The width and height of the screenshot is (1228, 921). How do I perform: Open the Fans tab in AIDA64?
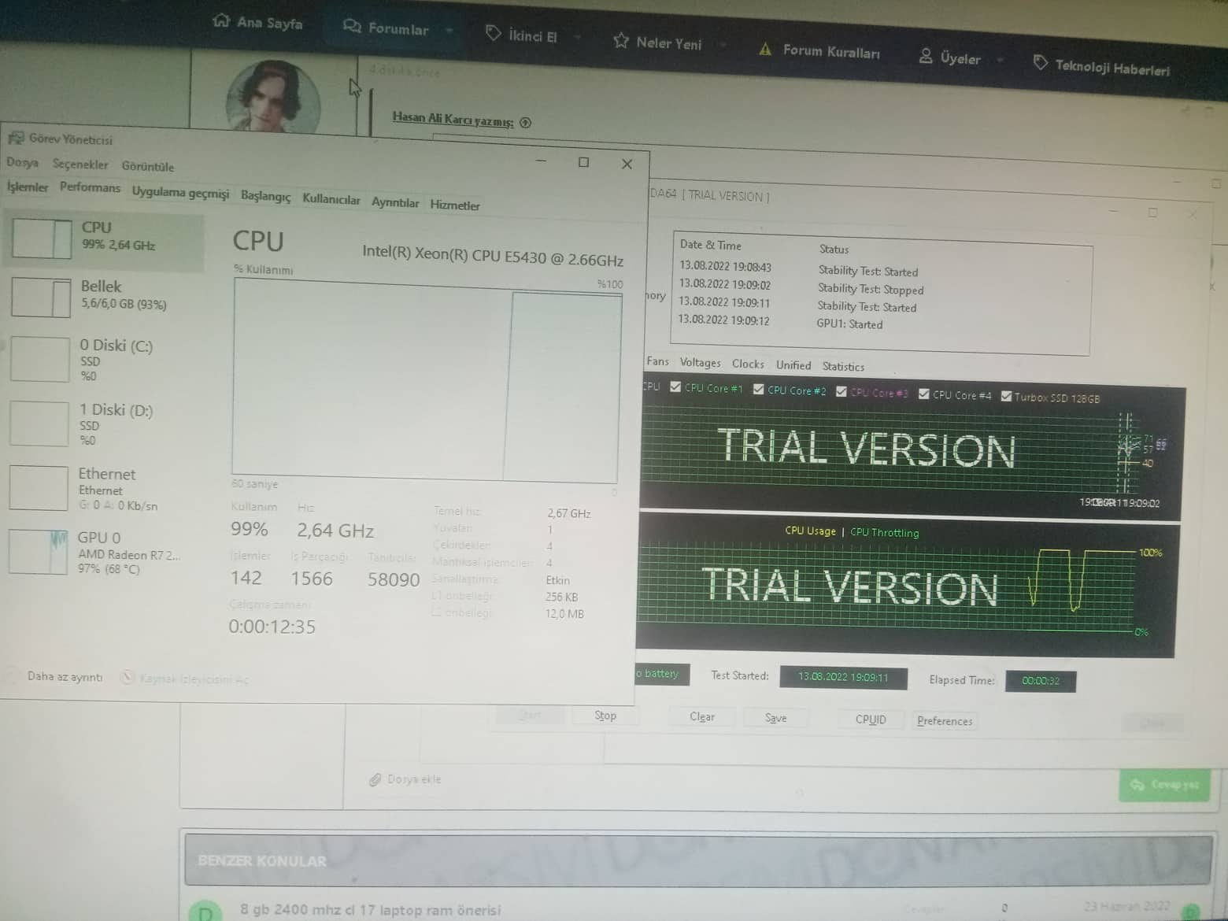pos(657,361)
